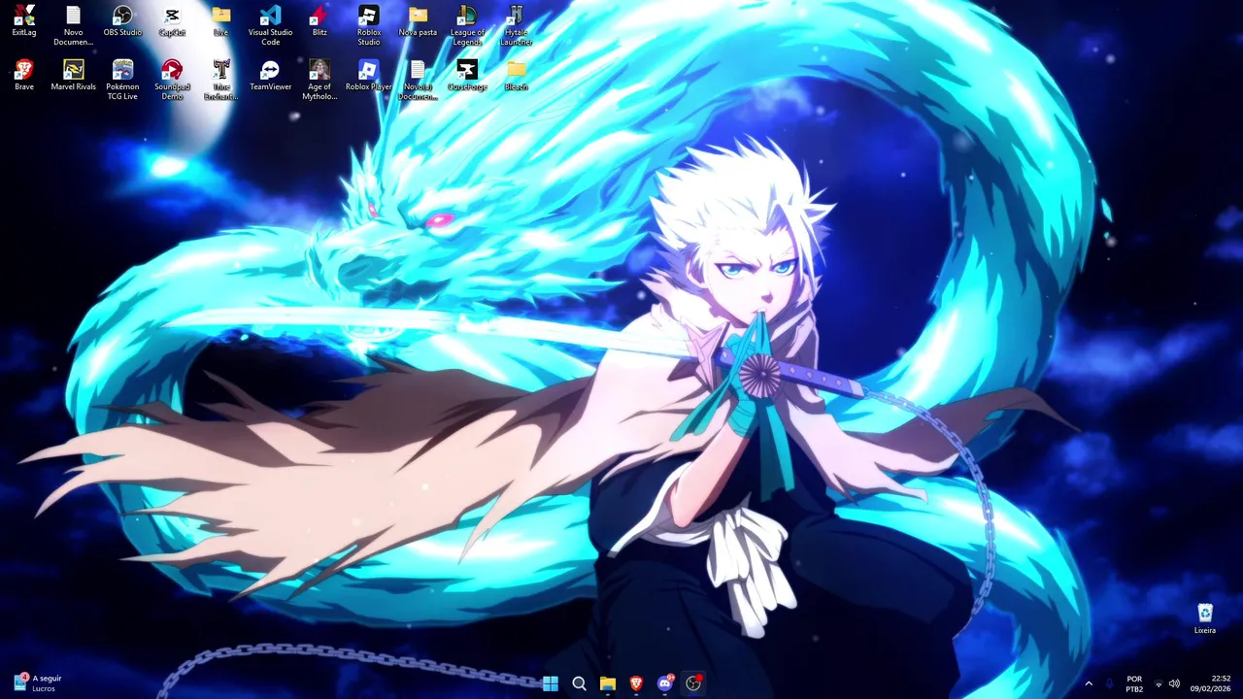The width and height of the screenshot is (1243, 699).
Task: Open the Lixeira recycle bin
Action: coord(1205,618)
